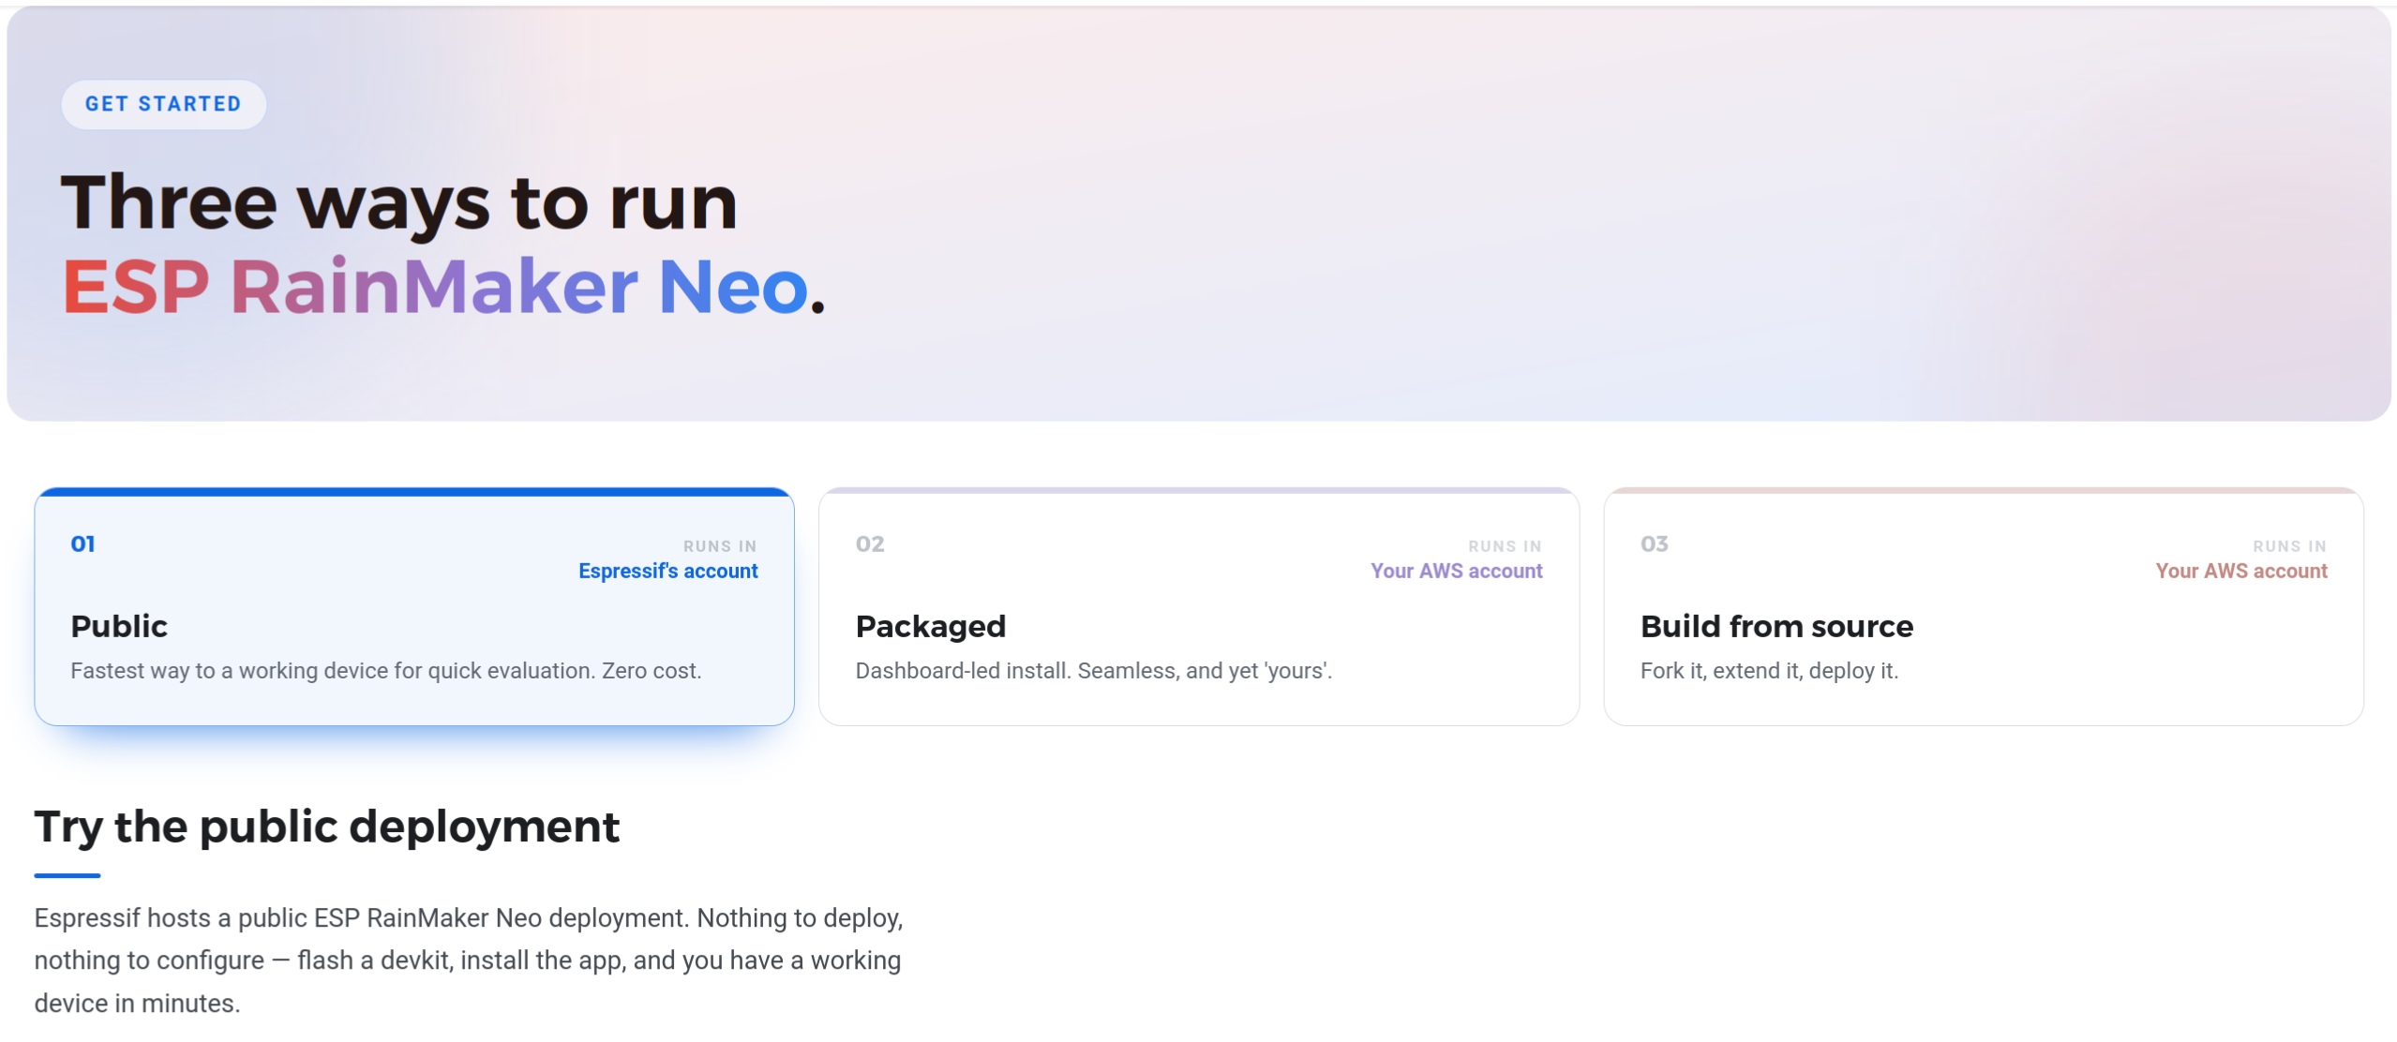Click the Public card title
The height and width of the screenshot is (1042, 2397).
[x=119, y=626]
